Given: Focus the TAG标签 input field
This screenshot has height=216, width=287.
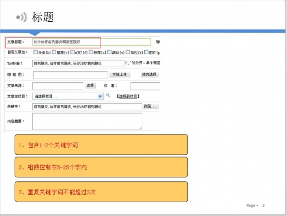Looking at the screenshot, I should (78, 63).
